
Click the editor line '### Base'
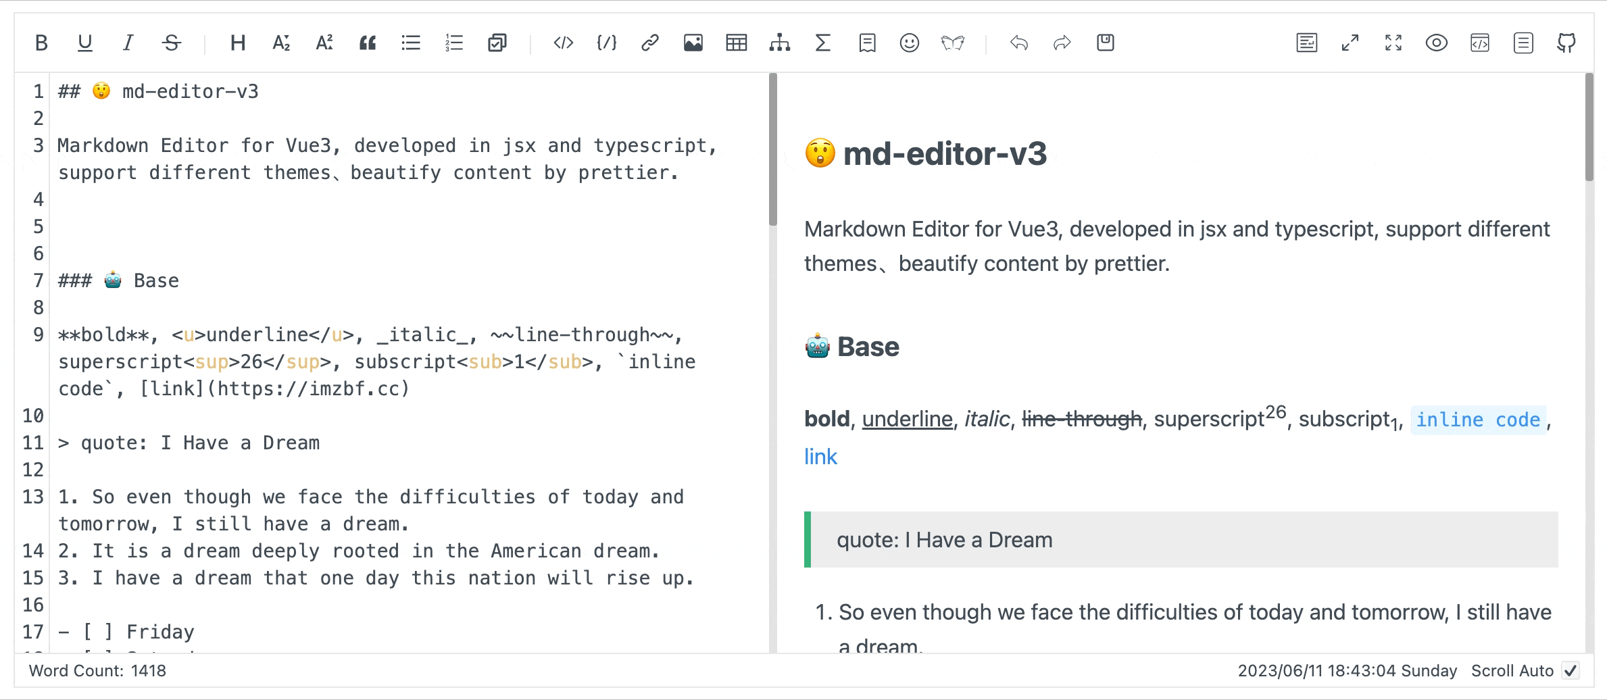pos(119,280)
